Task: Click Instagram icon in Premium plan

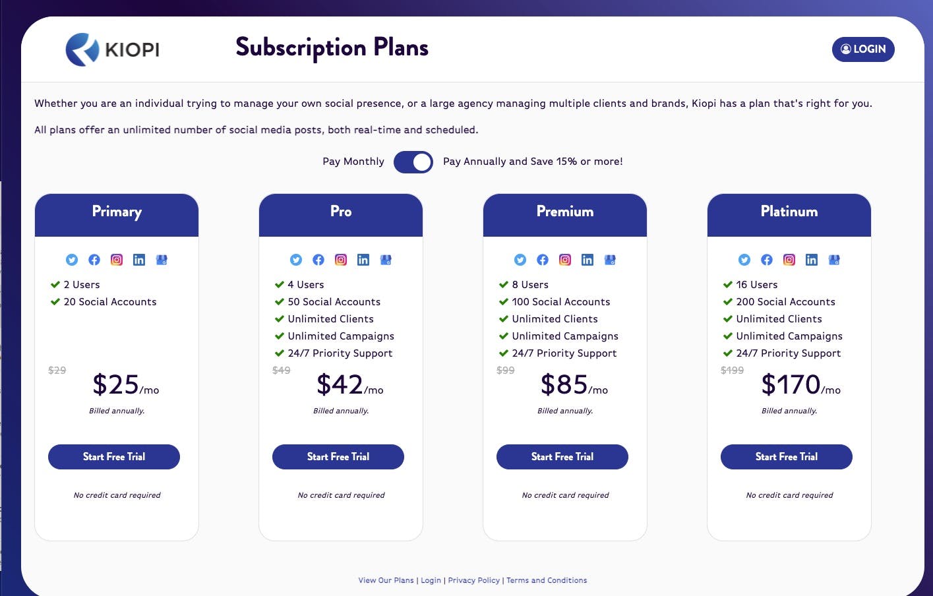Action: 565,260
